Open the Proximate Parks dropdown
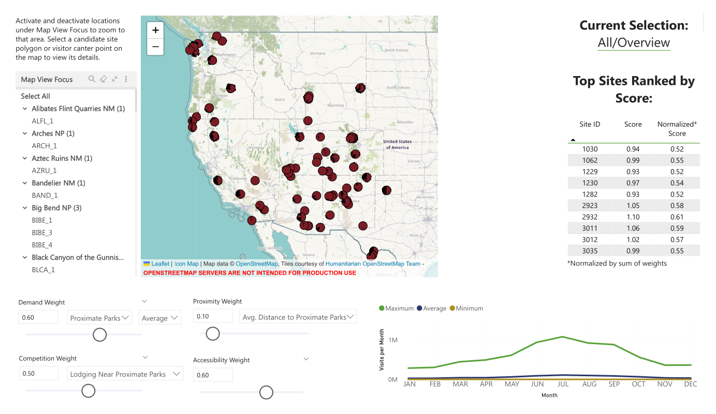 (x=99, y=318)
